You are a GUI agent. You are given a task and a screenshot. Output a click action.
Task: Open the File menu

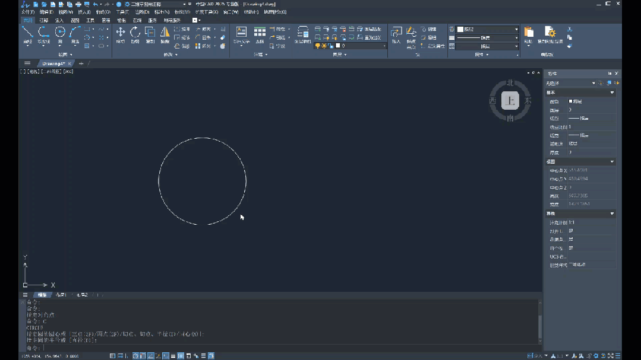point(28,12)
